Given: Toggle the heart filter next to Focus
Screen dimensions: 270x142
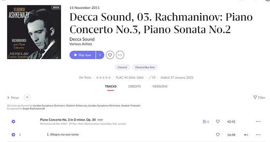Looking at the screenshot, I should click(27, 98).
